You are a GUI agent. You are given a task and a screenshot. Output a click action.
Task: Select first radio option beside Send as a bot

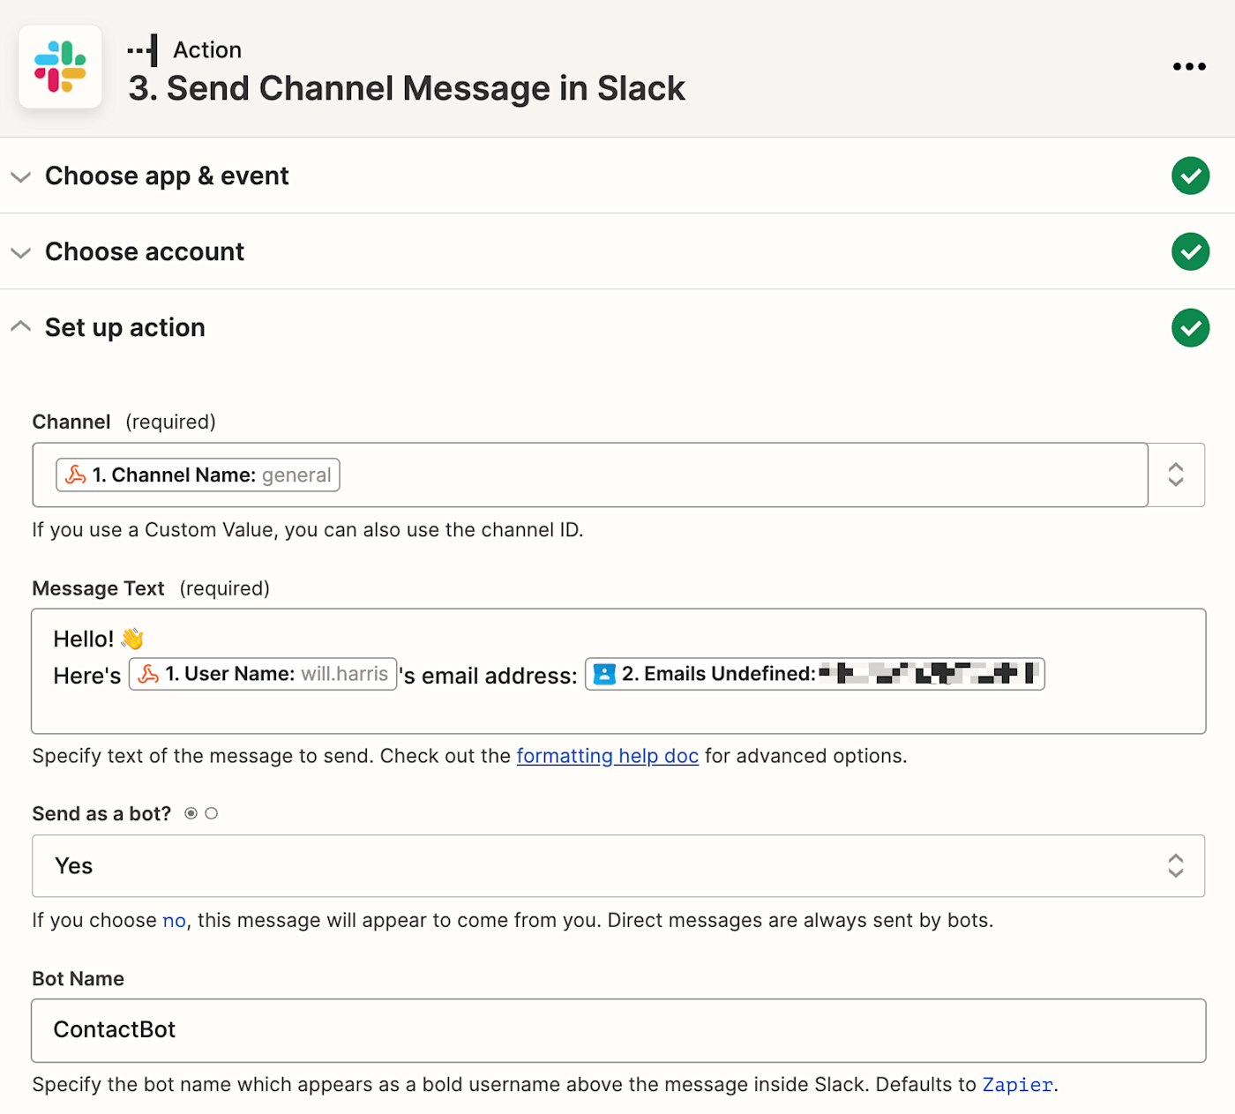coord(191,813)
